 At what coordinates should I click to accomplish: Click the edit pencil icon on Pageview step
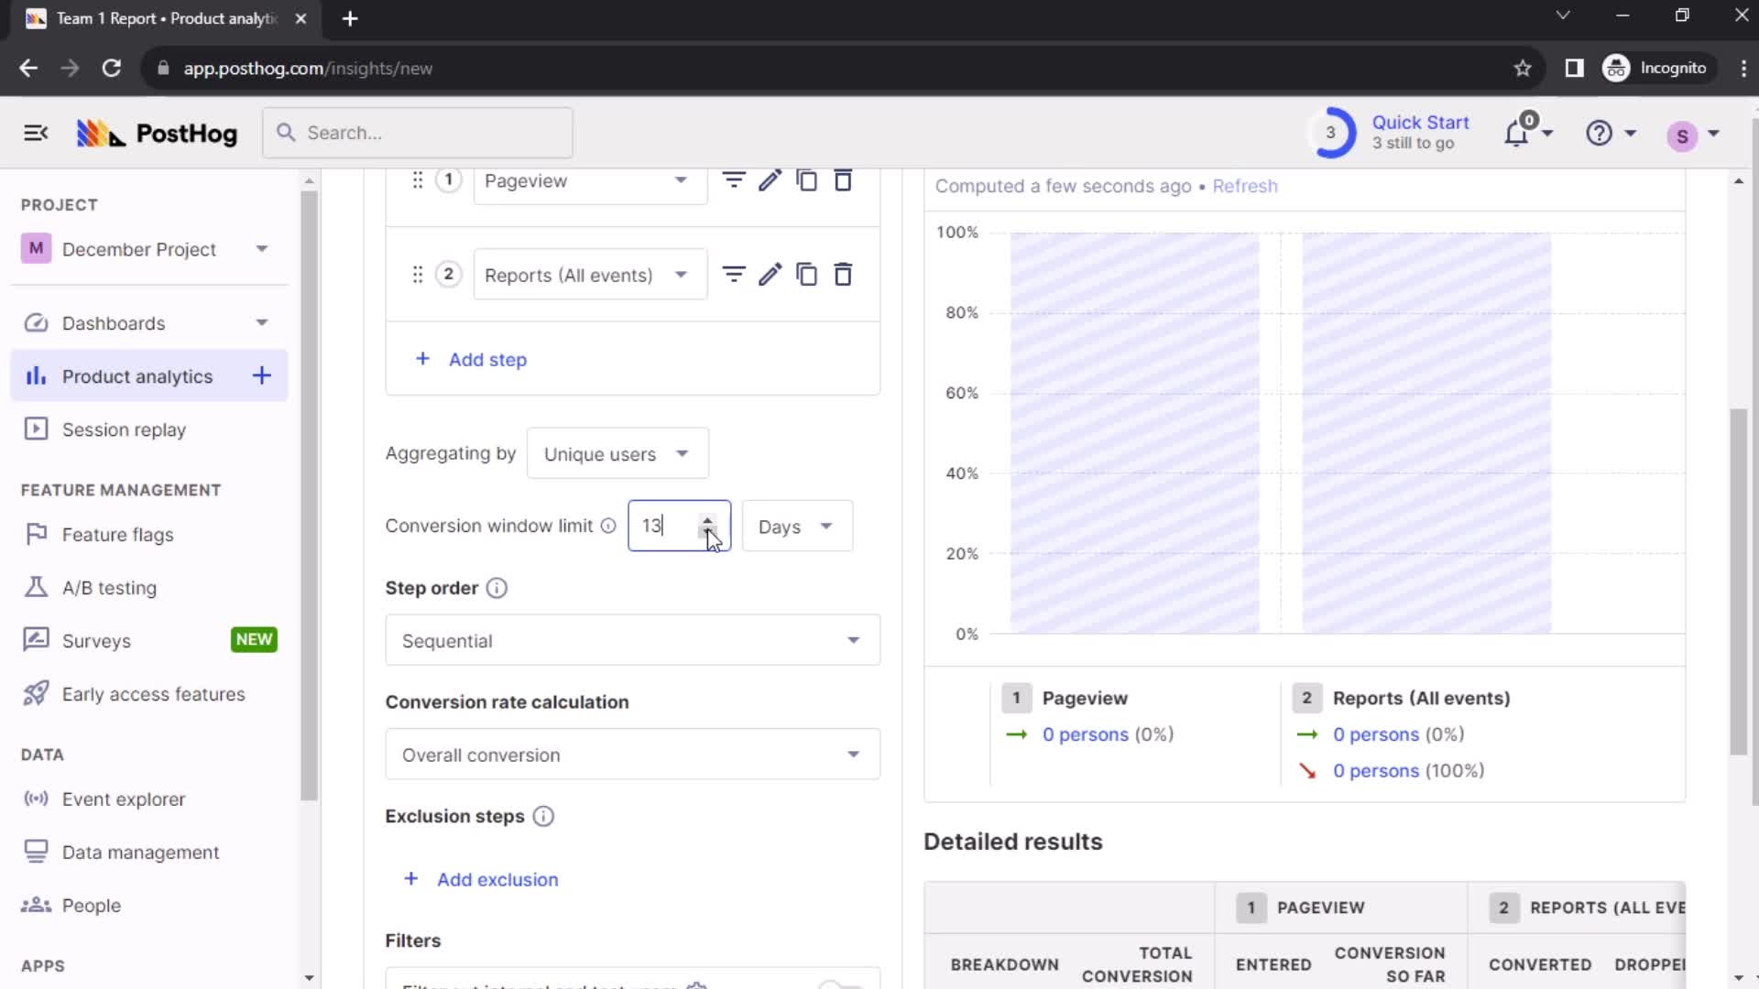pyautogui.click(x=770, y=181)
